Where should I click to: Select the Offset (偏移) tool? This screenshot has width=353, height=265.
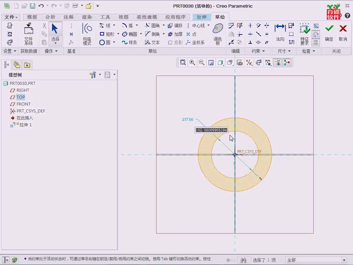point(175,26)
